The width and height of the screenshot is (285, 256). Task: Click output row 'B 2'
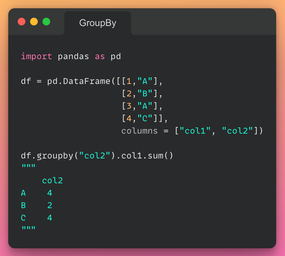click(37, 205)
